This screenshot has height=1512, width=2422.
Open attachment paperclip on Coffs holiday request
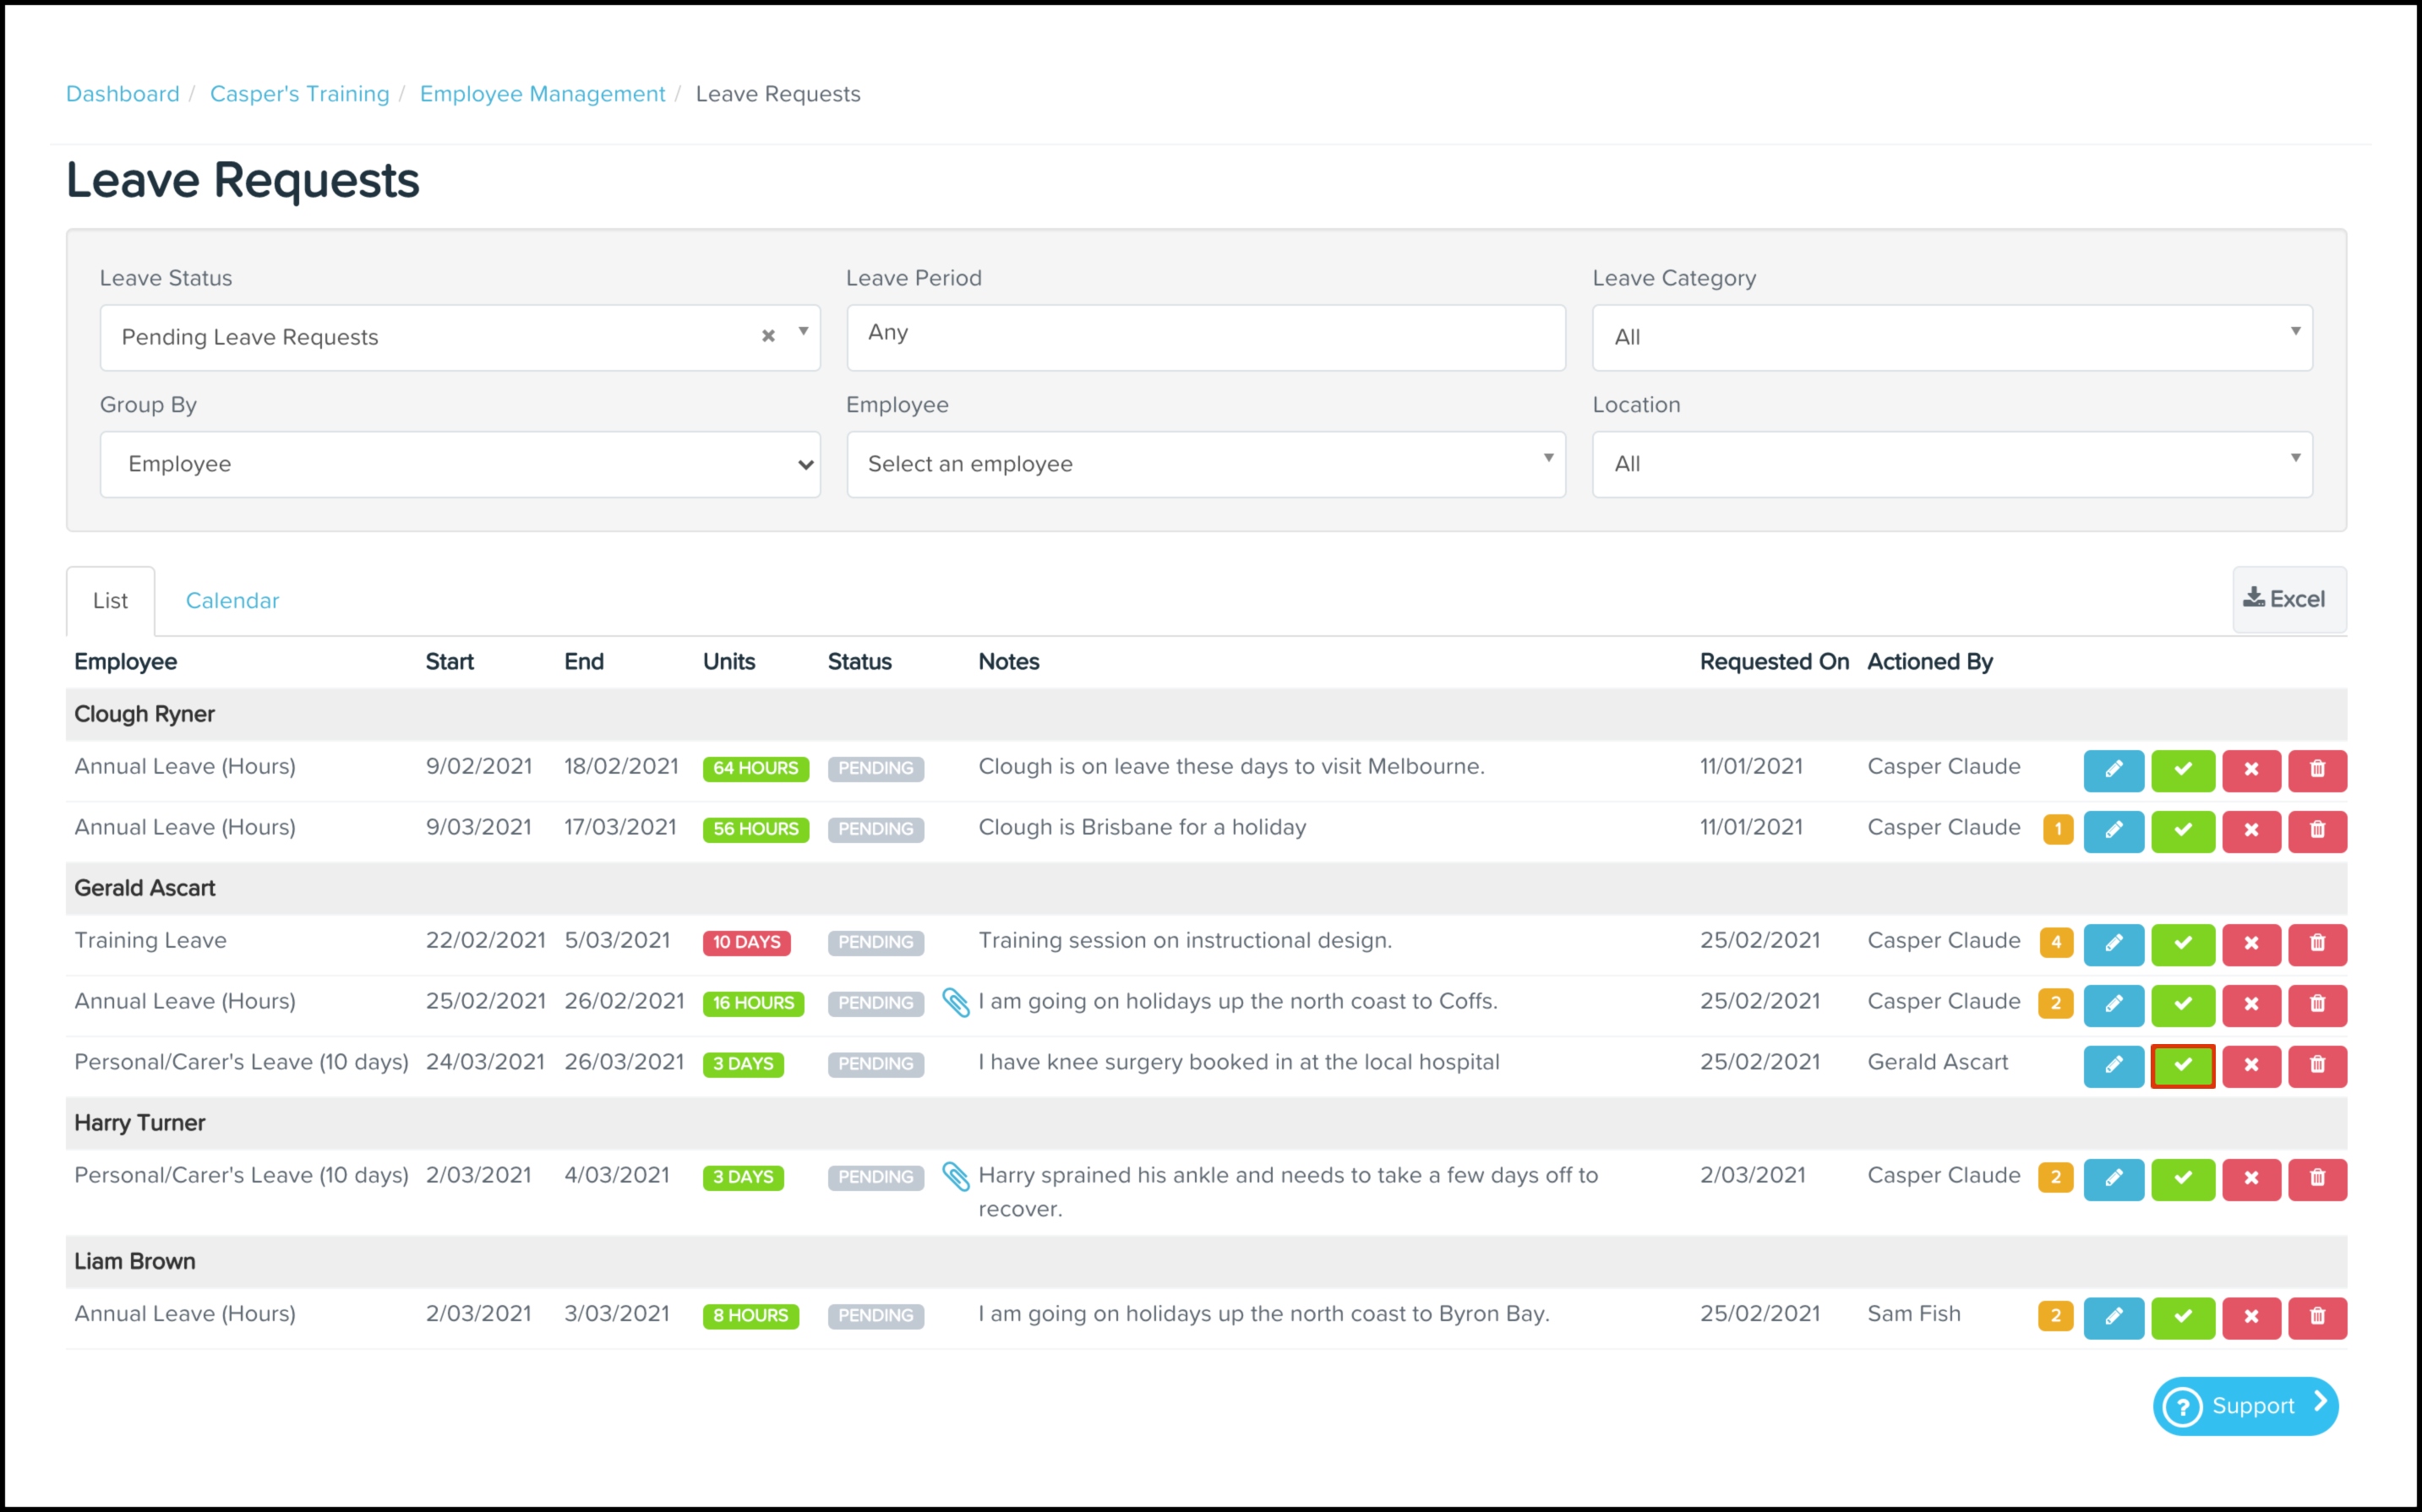pos(956,1002)
